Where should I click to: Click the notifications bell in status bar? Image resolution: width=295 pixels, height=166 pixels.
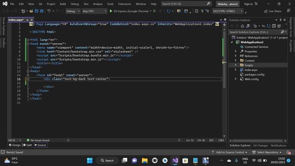point(289,152)
